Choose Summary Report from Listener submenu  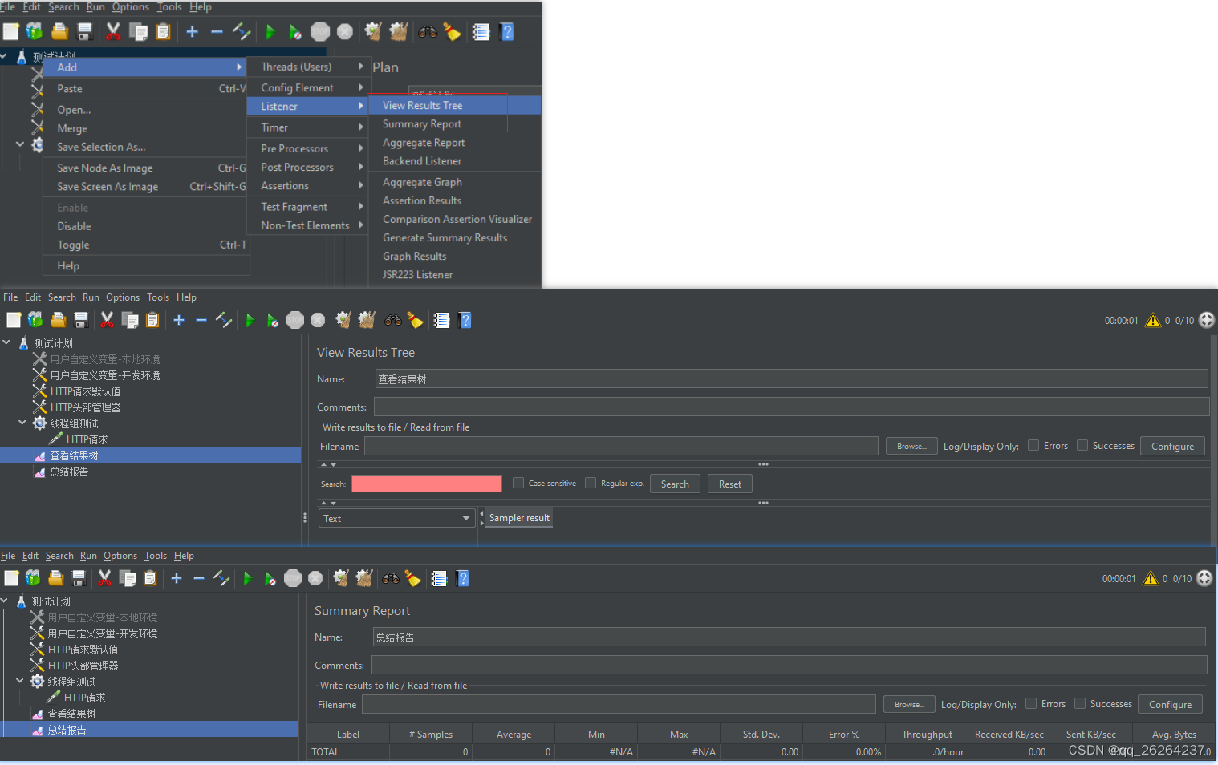tap(454, 123)
